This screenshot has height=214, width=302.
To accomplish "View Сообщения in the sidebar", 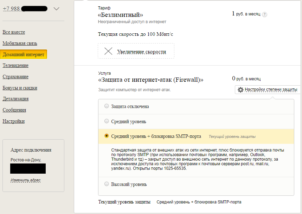I will [14, 110].
